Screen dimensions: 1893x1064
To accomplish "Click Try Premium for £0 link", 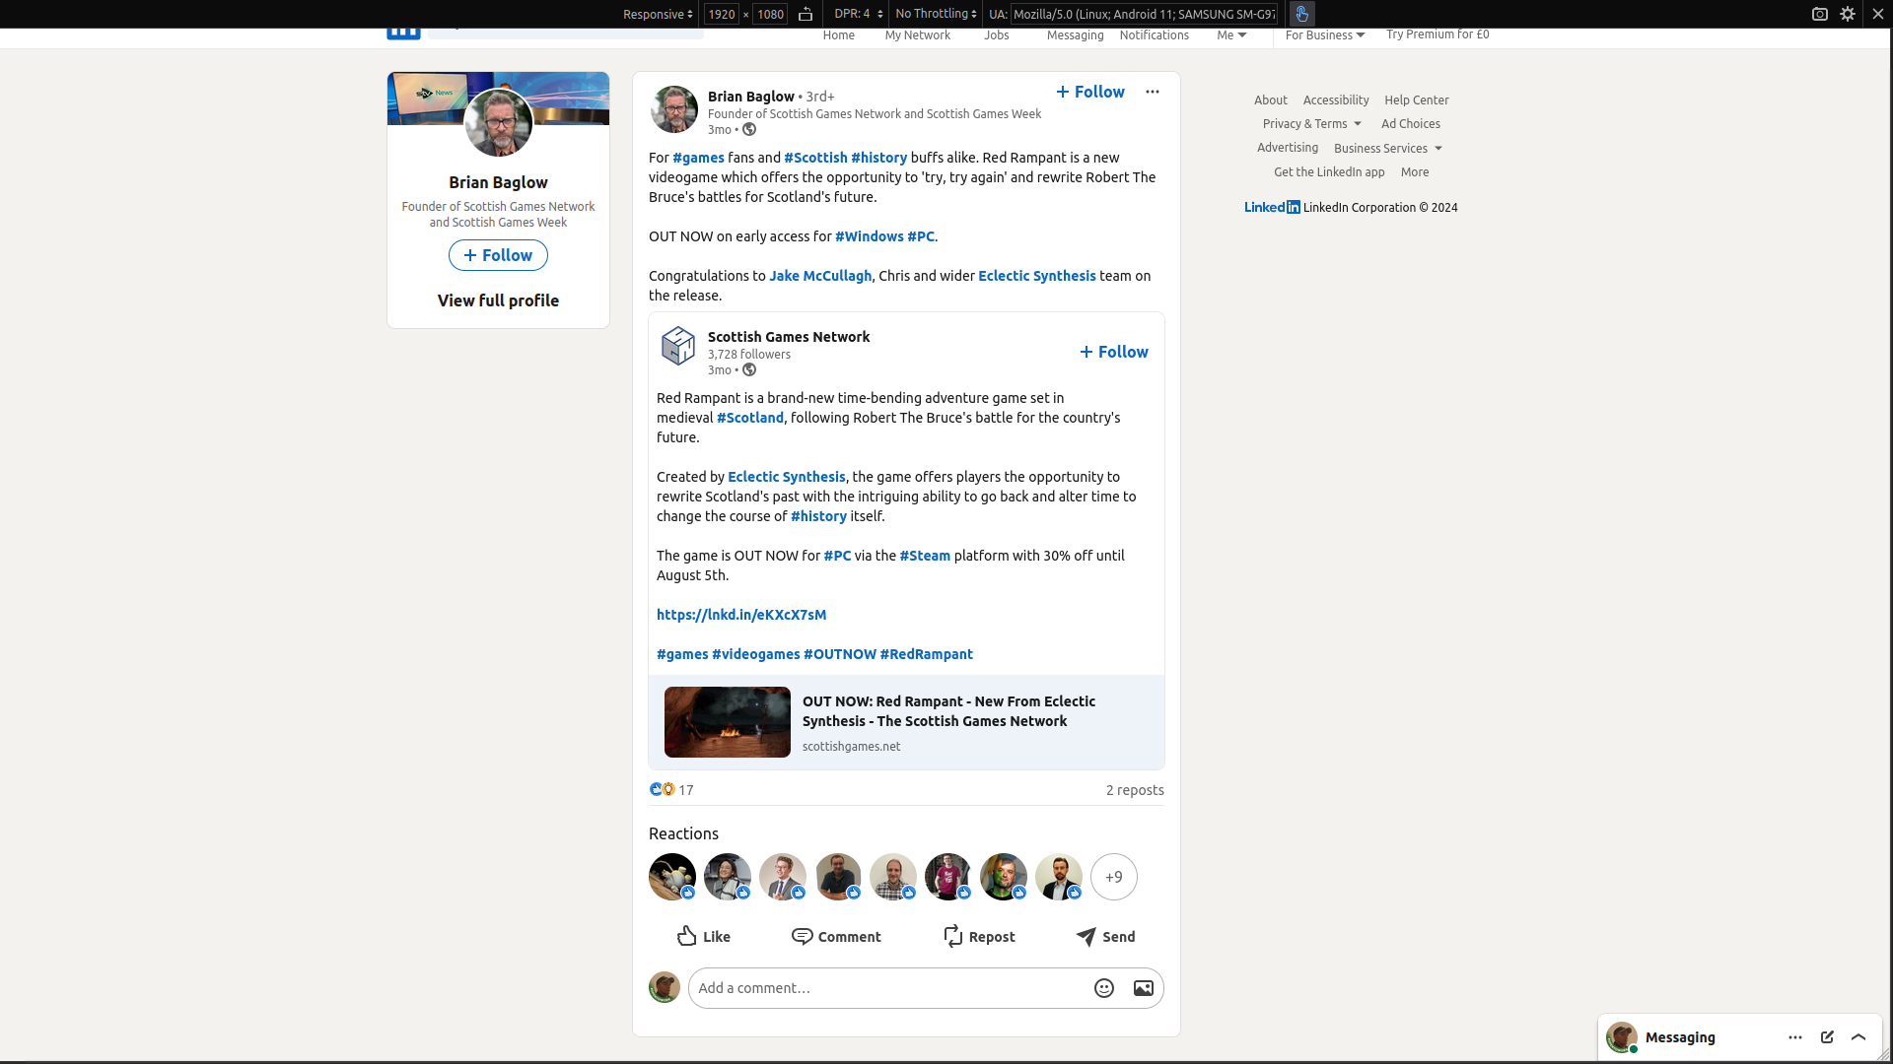I will (1437, 34).
